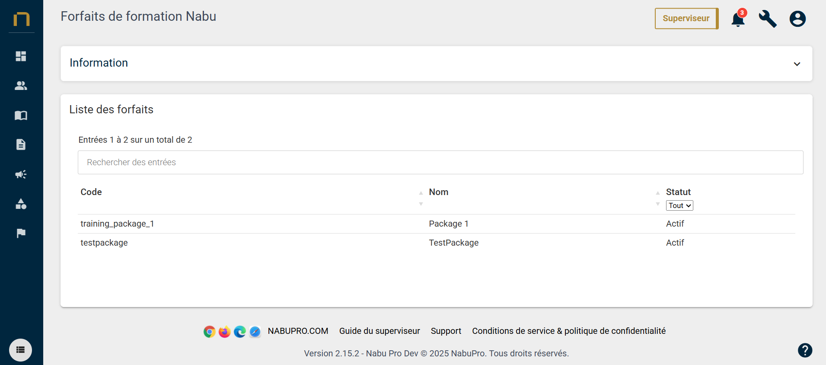This screenshot has height=365, width=826.
Task: Click the Nabu logo in the sidebar
Action: pyautogui.click(x=21, y=19)
